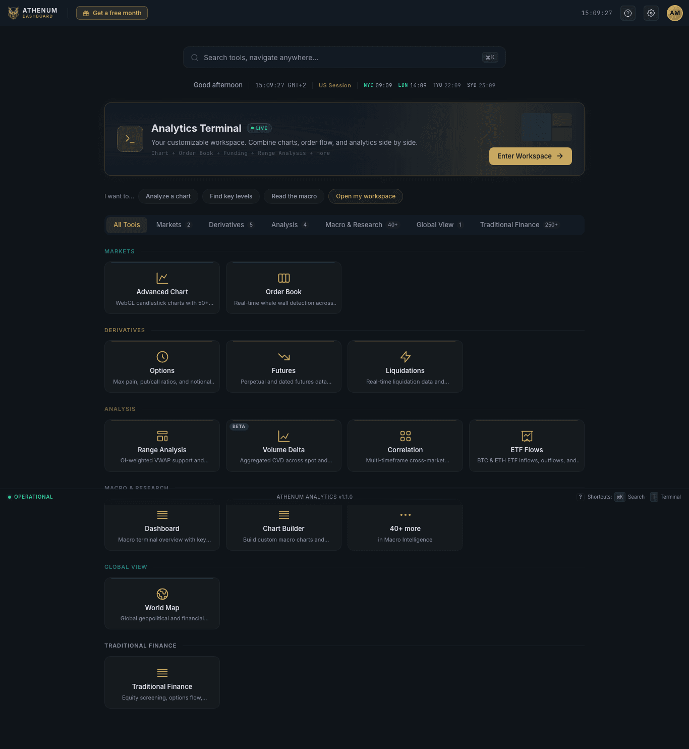This screenshot has height=749, width=689.
Task: Open the ETF Flows card title
Action: 527,450
